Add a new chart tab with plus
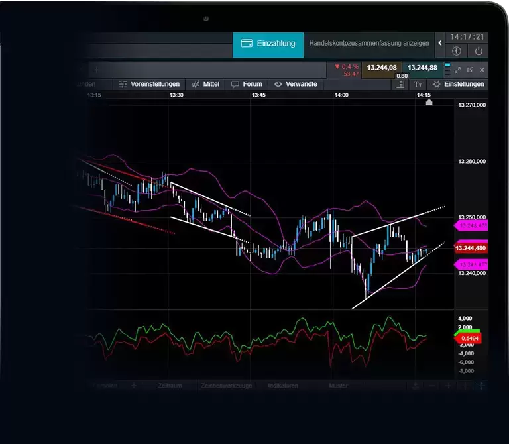The image size is (509, 444). (96, 70)
